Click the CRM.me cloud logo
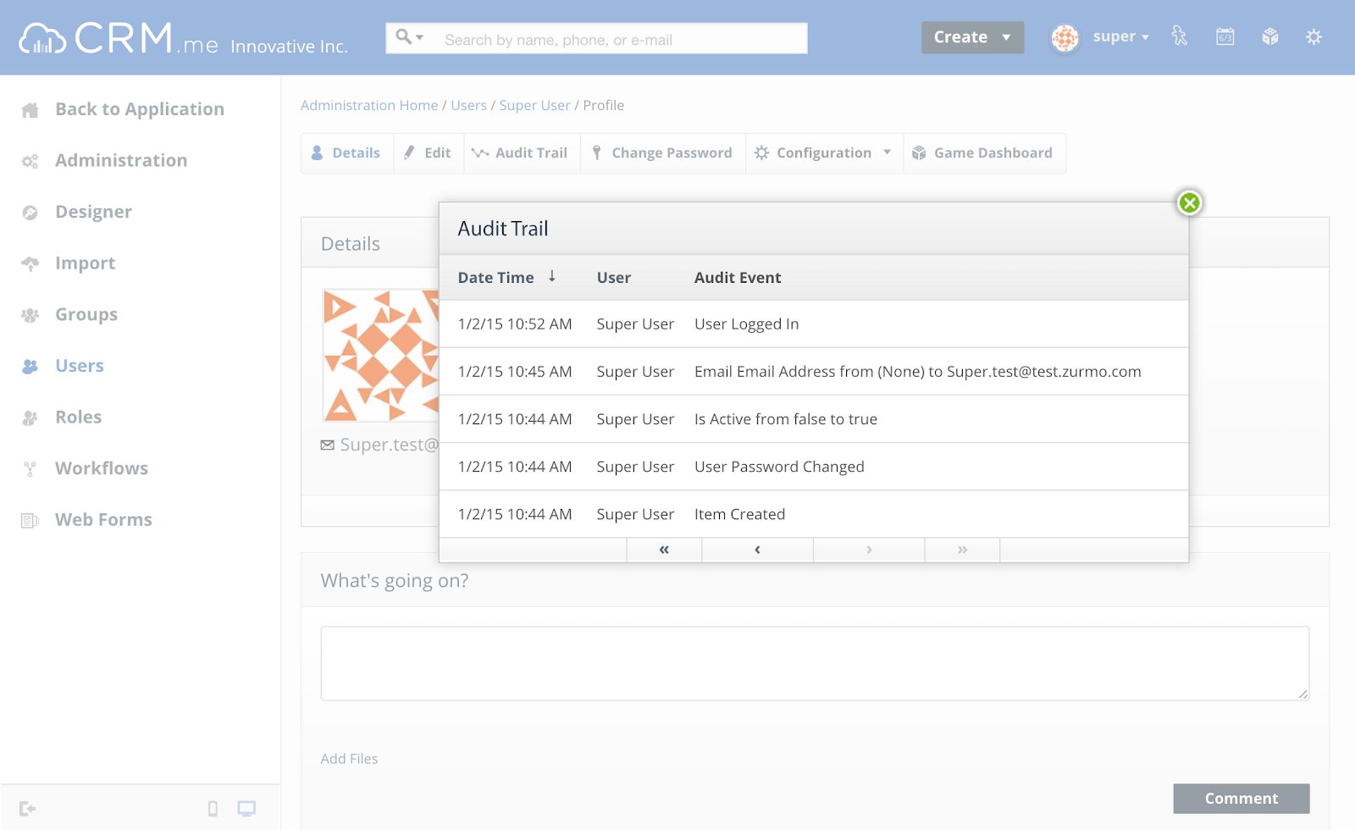The height and width of the screenshot is (830, 1355). 119,38
